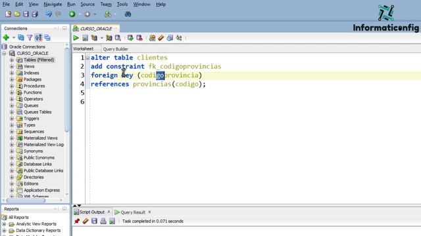Close the Query Result tab
This screenshot has height=236, width=421.
click(x=149, y=212)
